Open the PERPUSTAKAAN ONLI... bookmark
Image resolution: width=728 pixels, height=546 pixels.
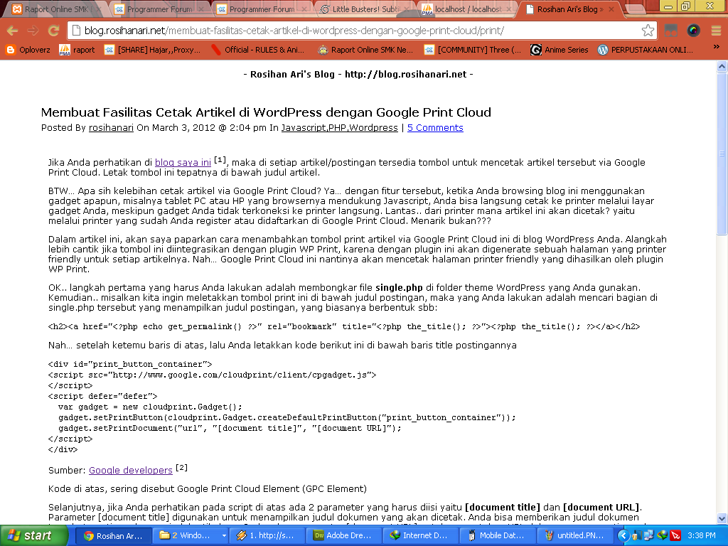(x=646, y=50)
